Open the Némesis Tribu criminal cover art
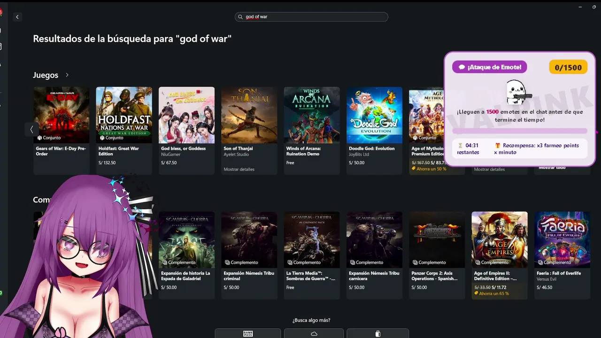 pos(249,240)
